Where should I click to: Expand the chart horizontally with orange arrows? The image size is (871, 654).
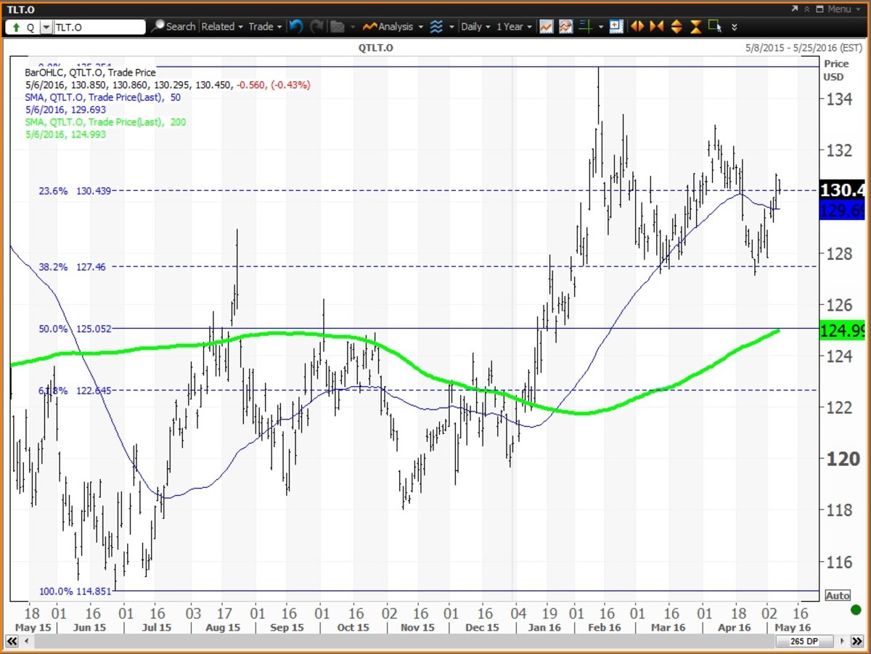(x=637, y=27)
